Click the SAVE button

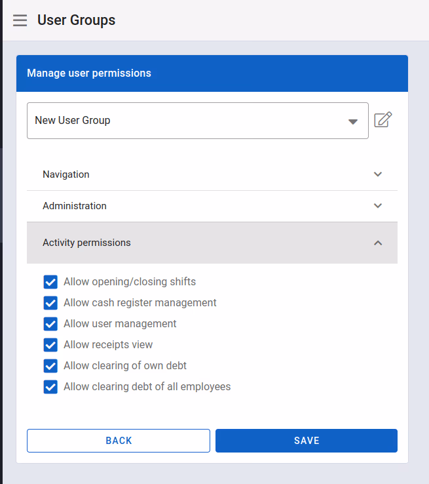307,441
